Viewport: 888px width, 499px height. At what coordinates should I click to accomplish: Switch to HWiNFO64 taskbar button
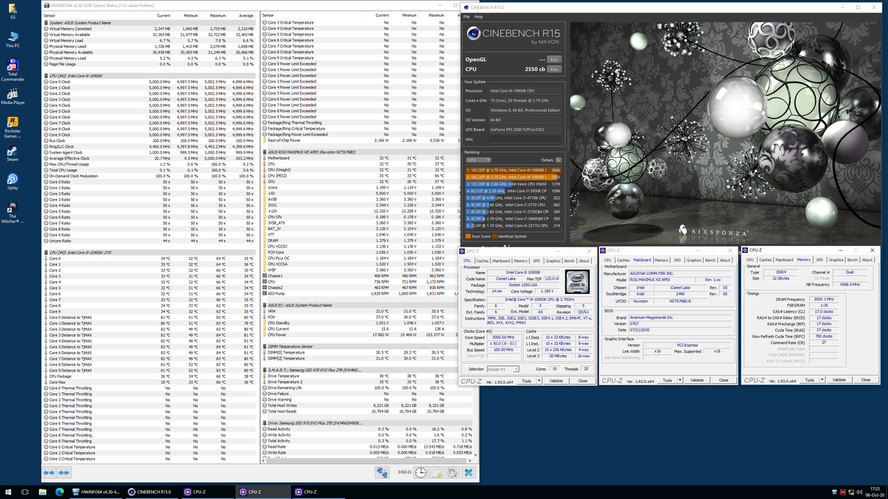tap(96, 492)
